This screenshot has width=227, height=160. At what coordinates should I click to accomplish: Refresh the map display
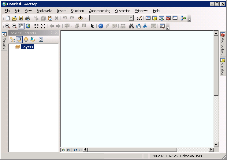click(76, 150)
